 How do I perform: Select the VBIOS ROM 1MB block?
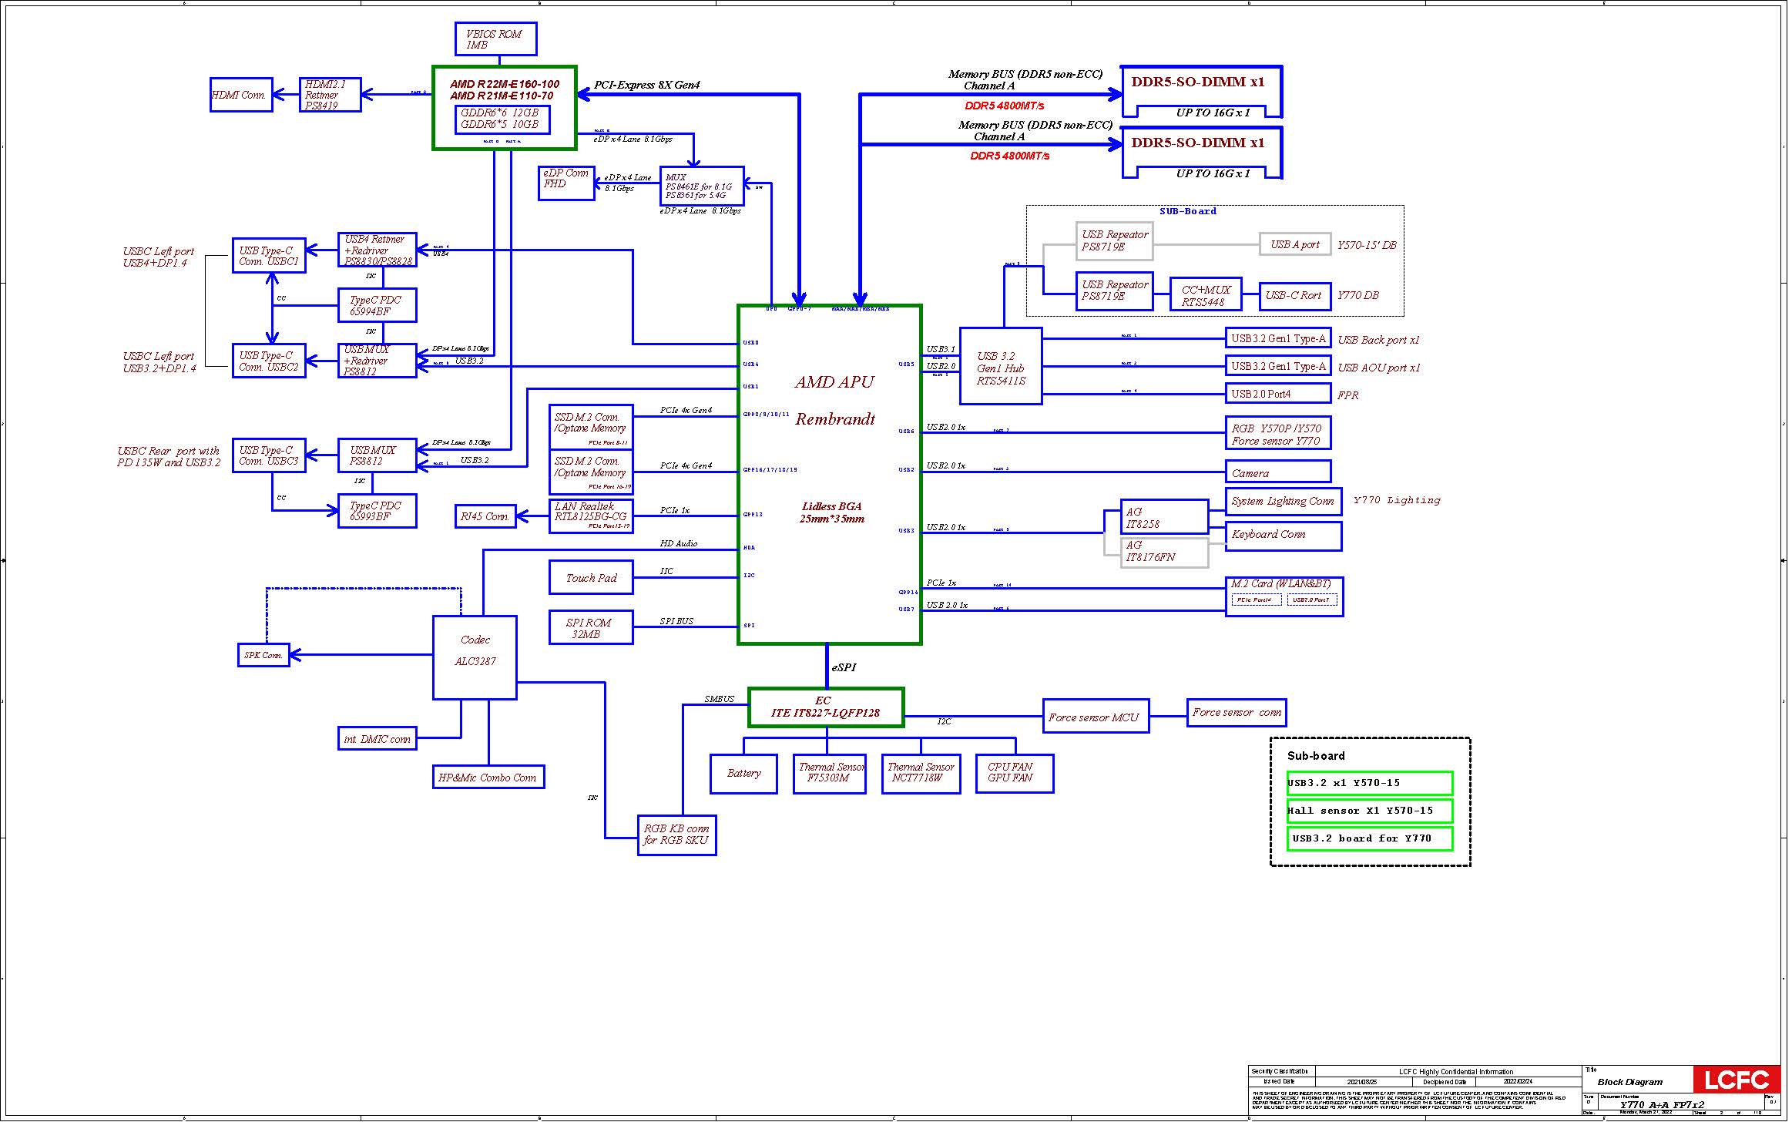click(495, 39)
